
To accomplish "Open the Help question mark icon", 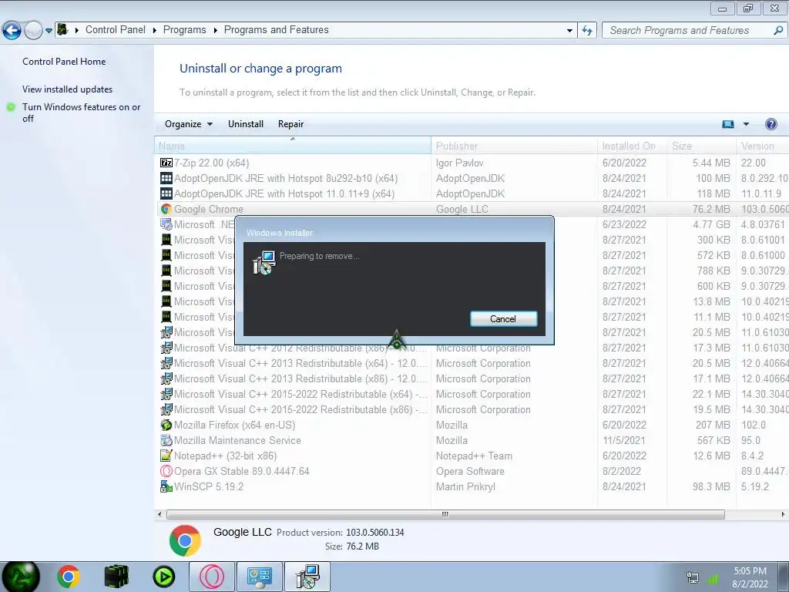I will [x=771, y=124].
